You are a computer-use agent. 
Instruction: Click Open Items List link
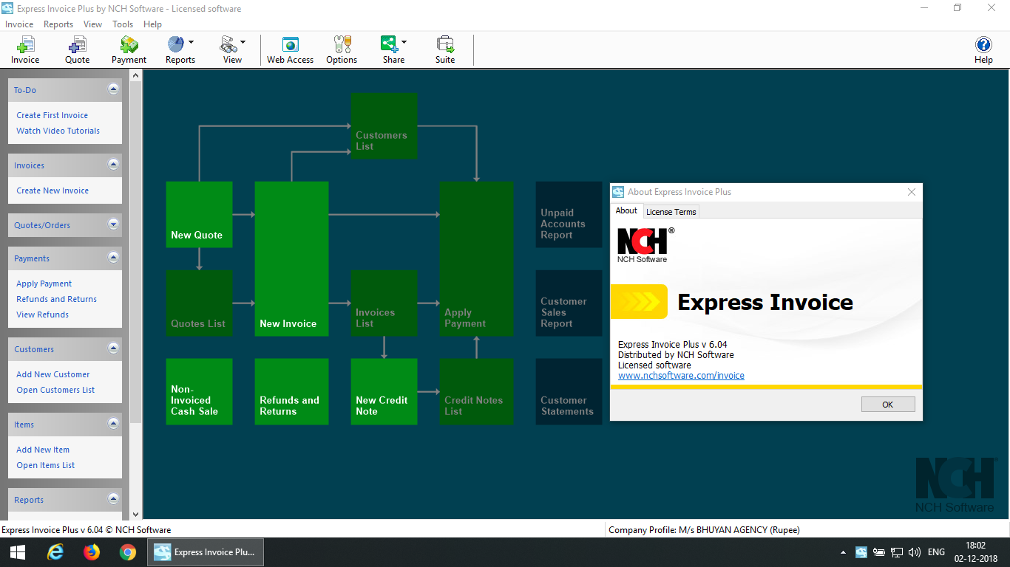(46, 465)
